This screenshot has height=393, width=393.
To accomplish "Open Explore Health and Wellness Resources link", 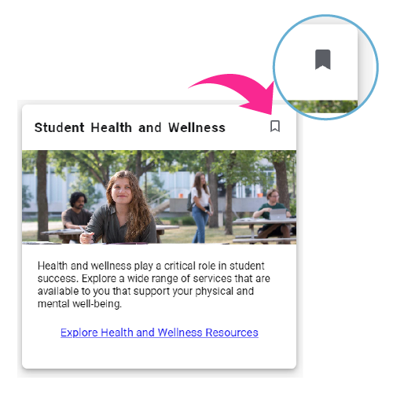I will click(160, 332).
